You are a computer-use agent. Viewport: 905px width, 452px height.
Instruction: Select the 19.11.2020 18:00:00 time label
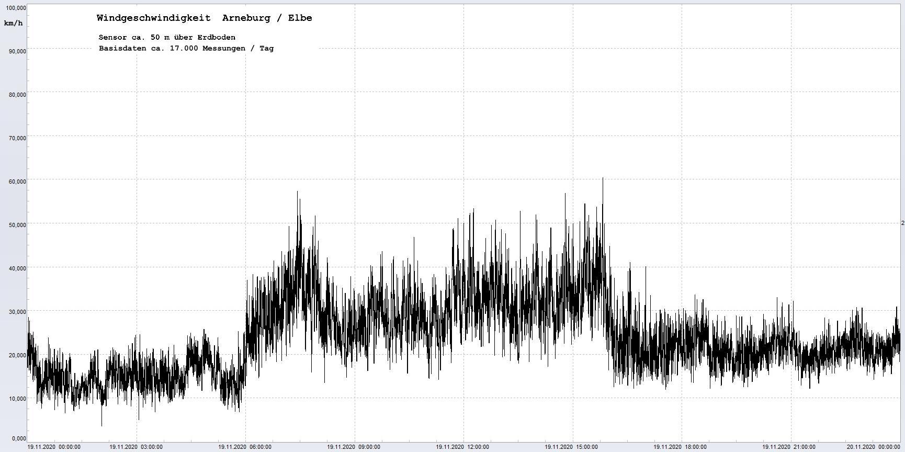coord(680,447)
